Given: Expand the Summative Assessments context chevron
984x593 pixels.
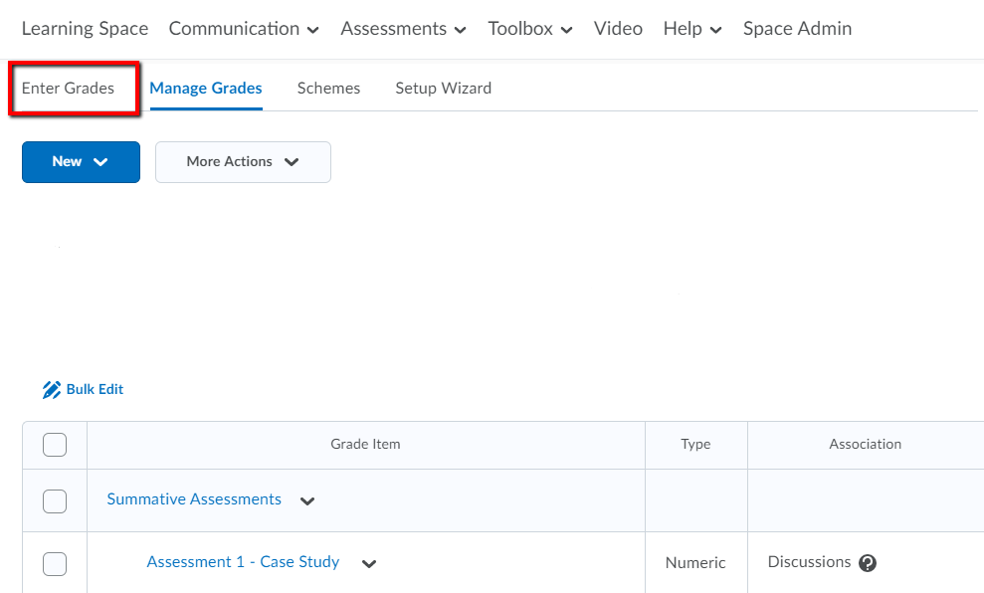Looking at the screenshot, I should pyautogui.click(x=307, y=501).
